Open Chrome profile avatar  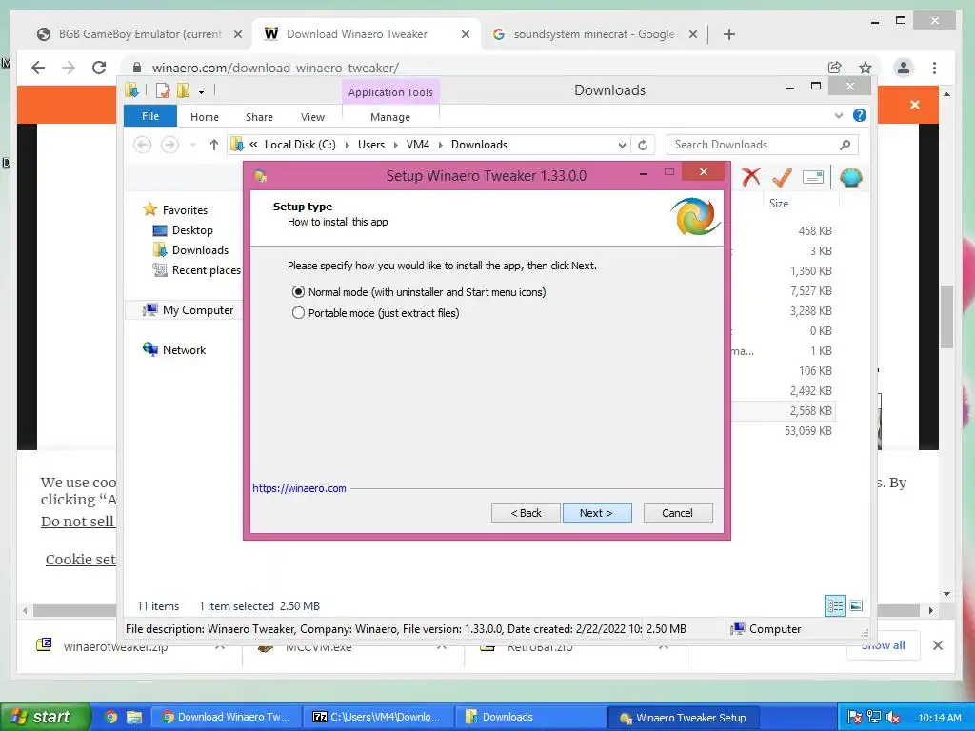point(904,68)
